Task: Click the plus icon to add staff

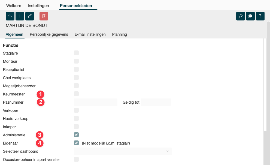Action: pyautogui.click(x=20, y=16)
